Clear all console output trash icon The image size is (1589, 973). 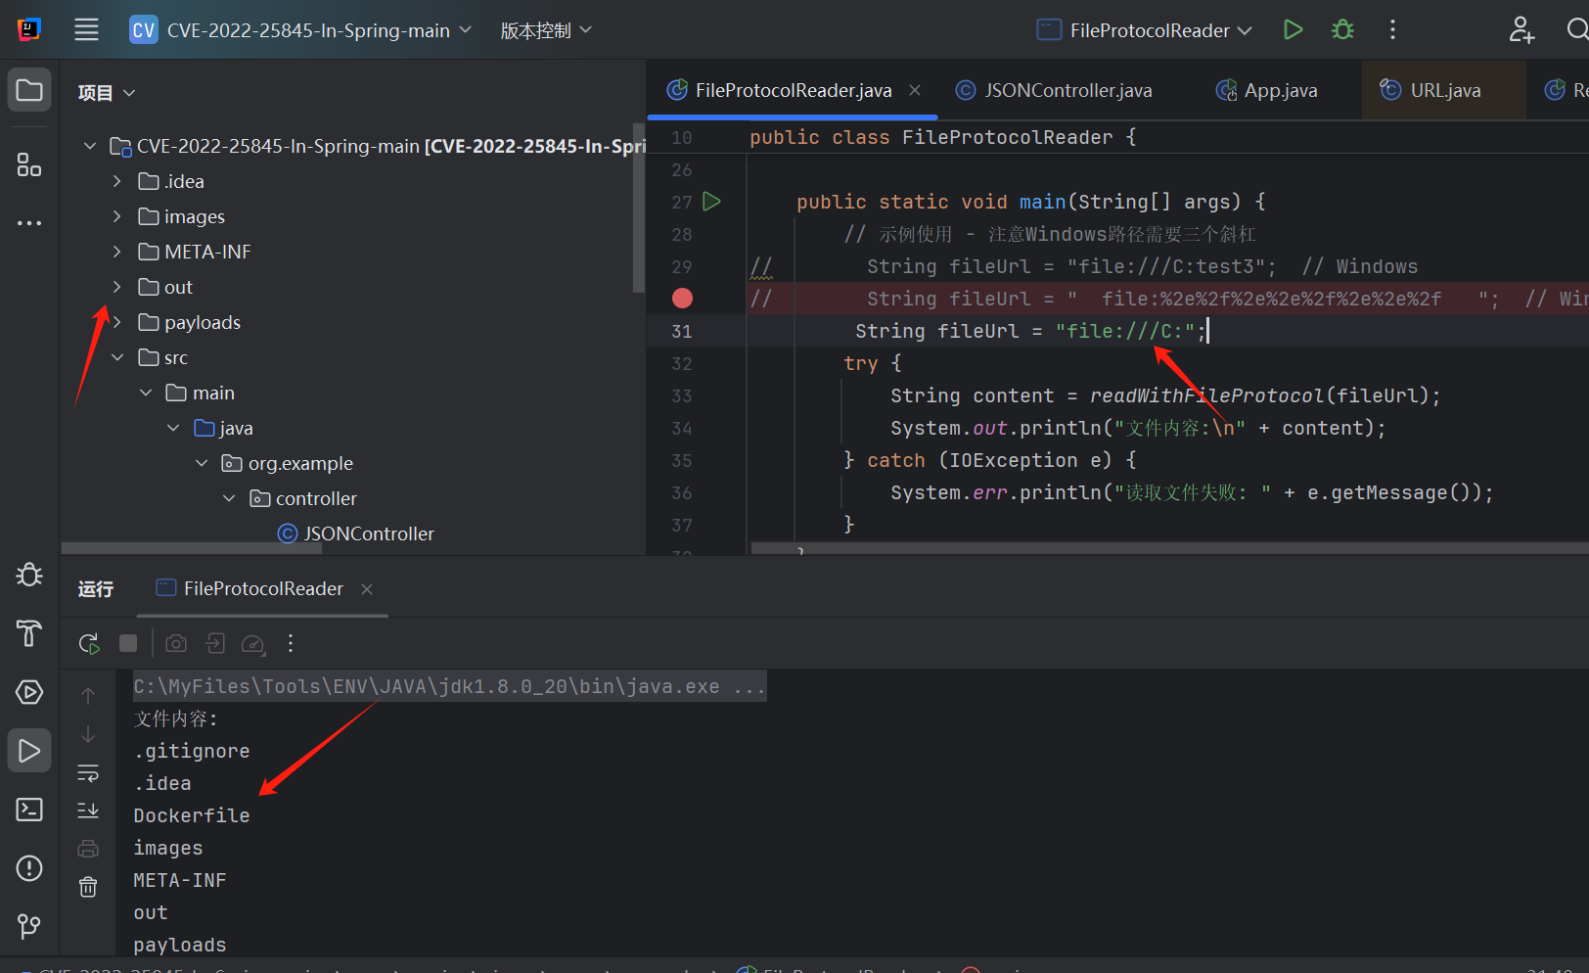(x=88, y=887)
